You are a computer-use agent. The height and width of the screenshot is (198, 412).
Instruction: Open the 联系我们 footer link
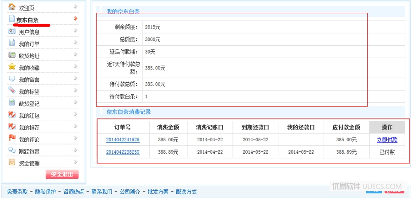[102, 192]
